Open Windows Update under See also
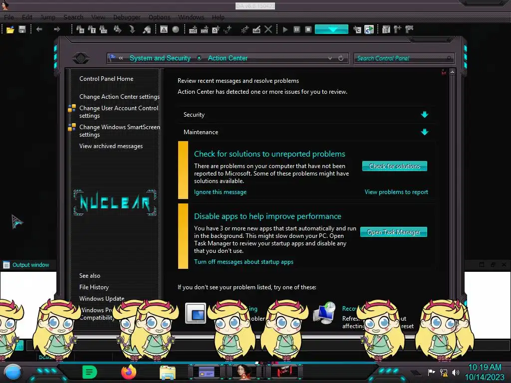 102,299
